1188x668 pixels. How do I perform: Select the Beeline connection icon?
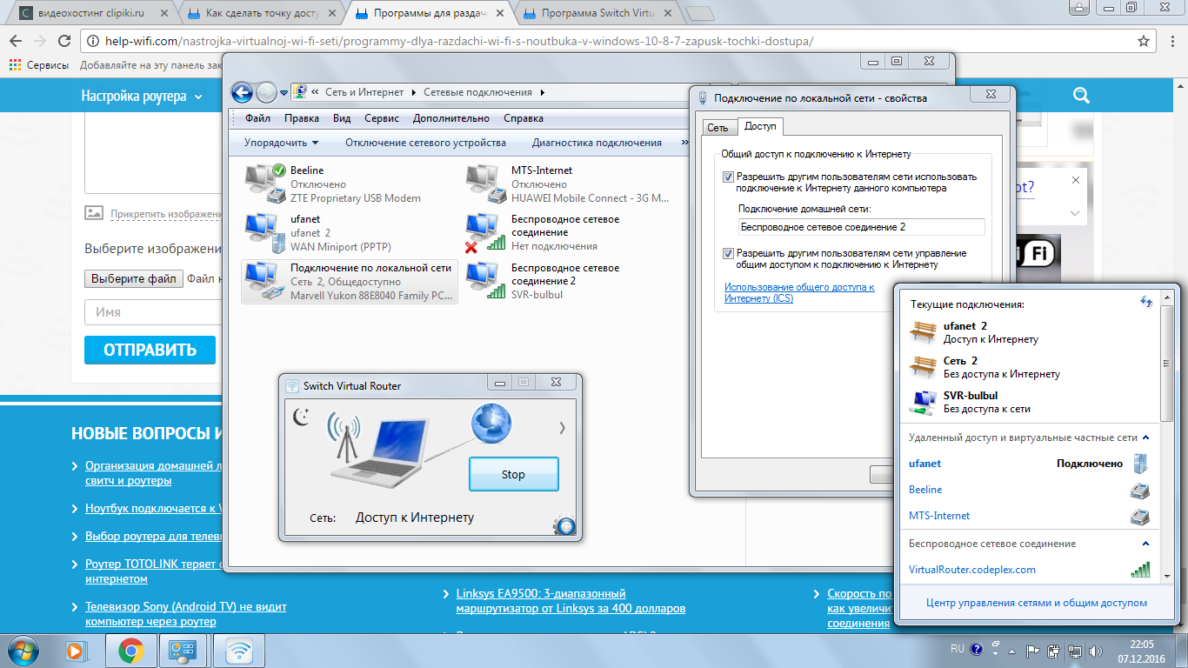[x=265, y=184]
